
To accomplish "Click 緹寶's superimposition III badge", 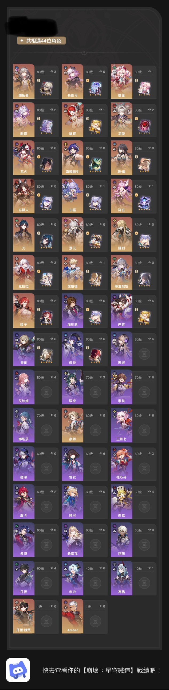I will [88, 118].
